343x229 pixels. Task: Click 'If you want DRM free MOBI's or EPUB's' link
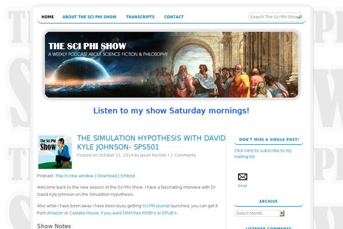pyautogui.click(x=139, y=213)
